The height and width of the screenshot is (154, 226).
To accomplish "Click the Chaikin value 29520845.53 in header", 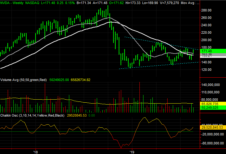I will [x=77, y=116].
